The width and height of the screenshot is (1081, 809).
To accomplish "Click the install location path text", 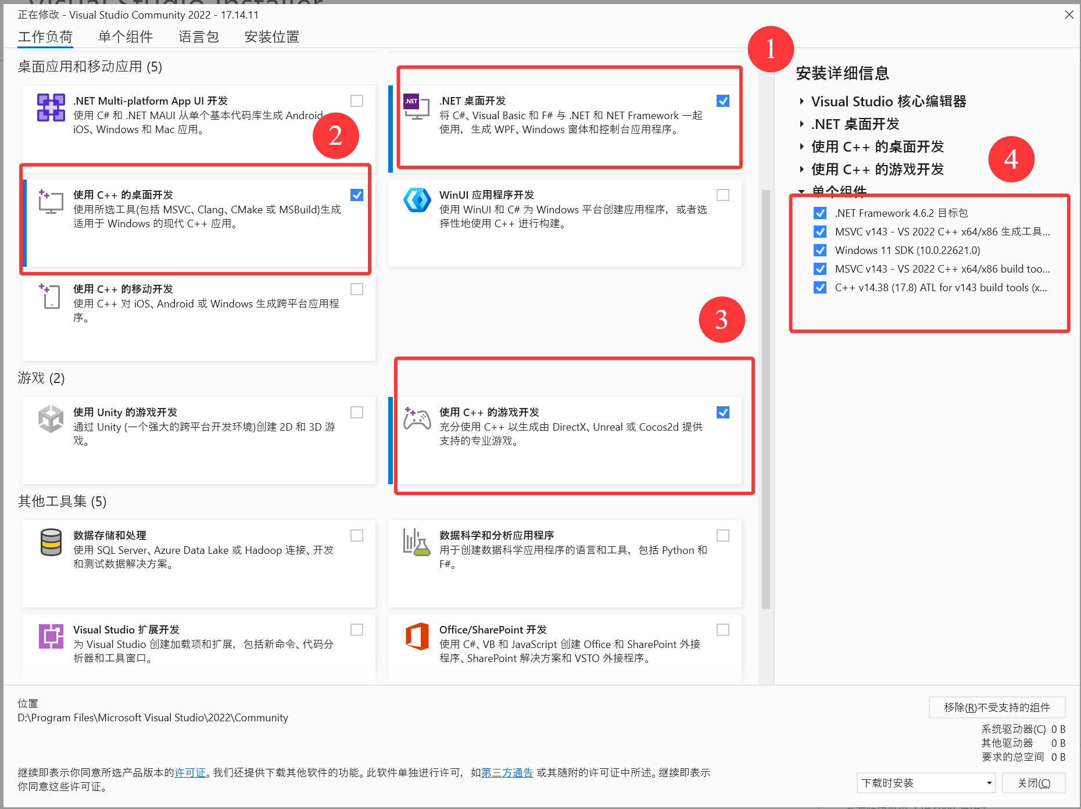I will pyautogui.click(x=153, y=718).
